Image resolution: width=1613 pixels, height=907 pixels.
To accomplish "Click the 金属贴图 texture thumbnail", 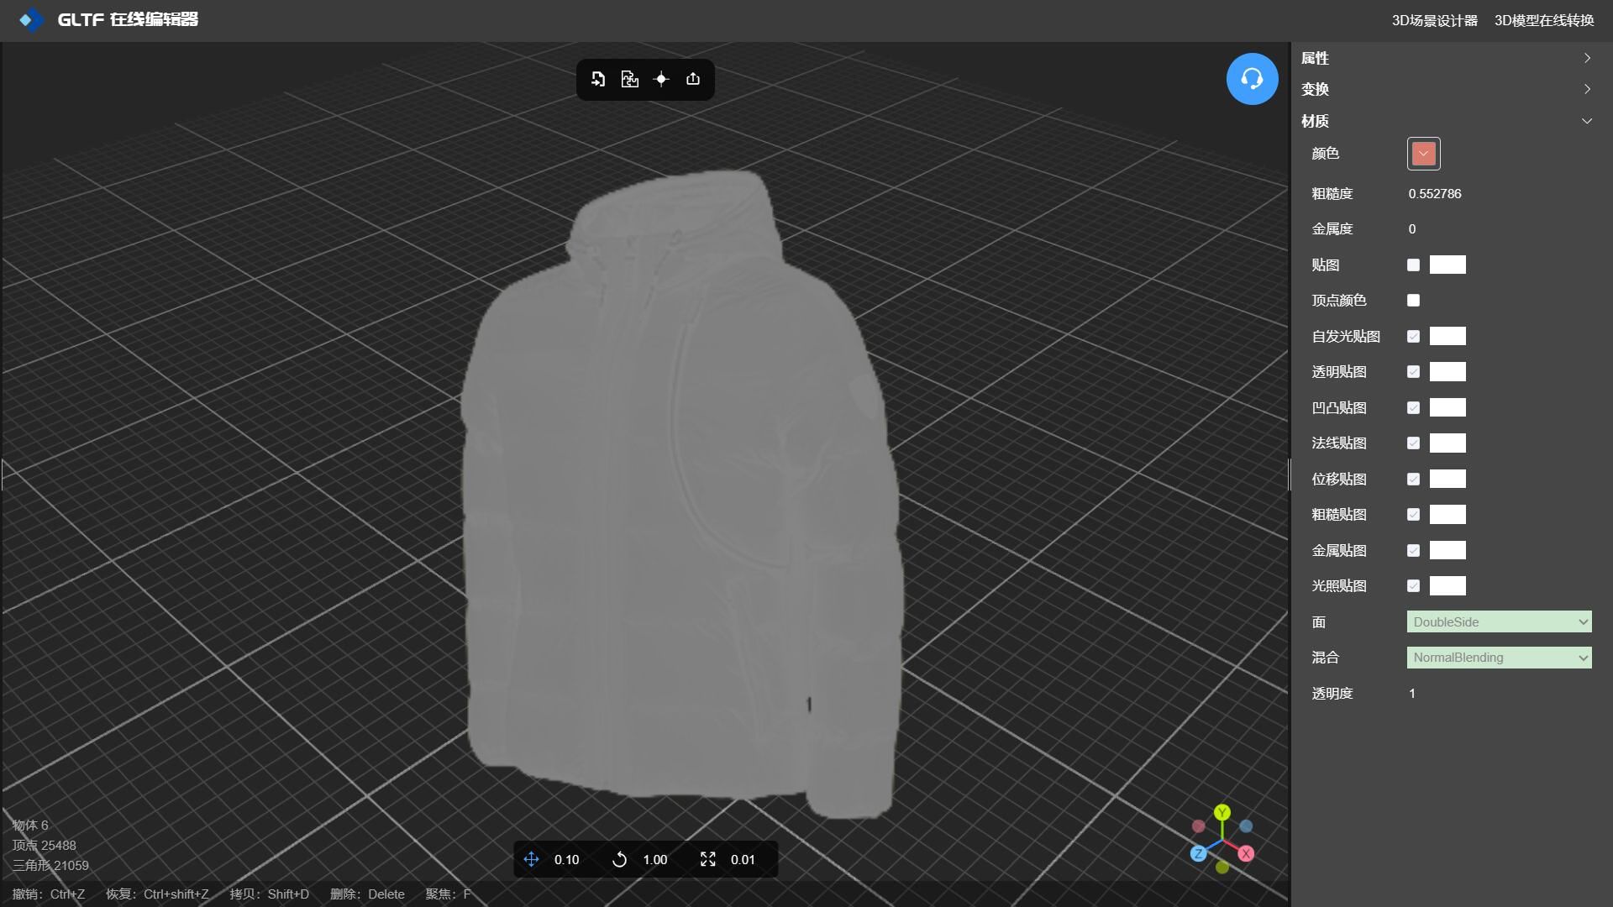I will point(1447,551).
